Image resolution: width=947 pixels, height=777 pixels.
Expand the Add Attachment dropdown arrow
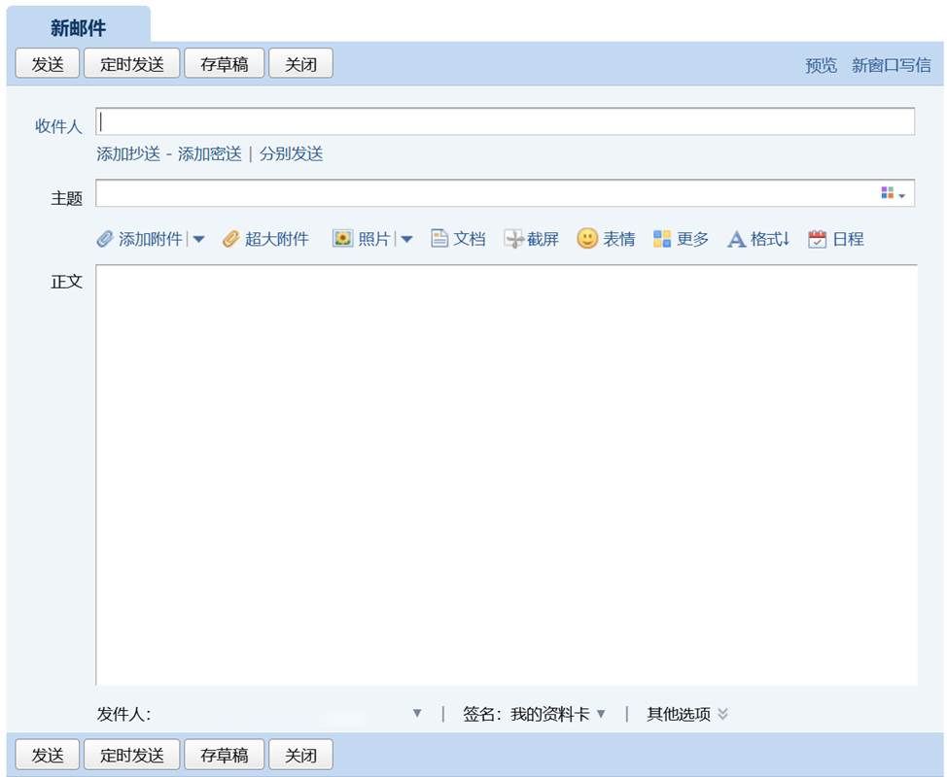(198, 239)
